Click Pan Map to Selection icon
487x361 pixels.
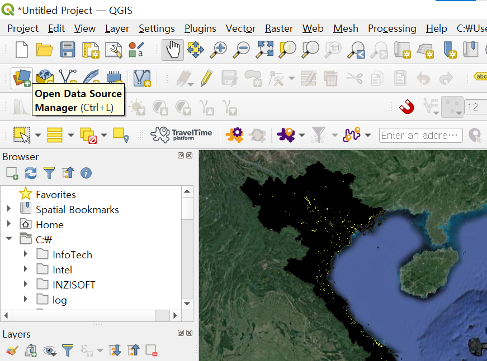(x=195, y=50)
